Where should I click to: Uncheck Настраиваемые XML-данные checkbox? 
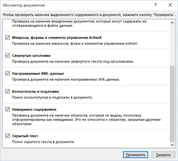(8, 73)
